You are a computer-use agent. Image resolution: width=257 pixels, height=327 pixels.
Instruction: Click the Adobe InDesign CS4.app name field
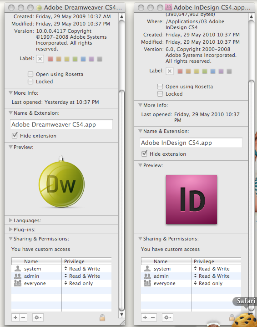coord(191,143)
